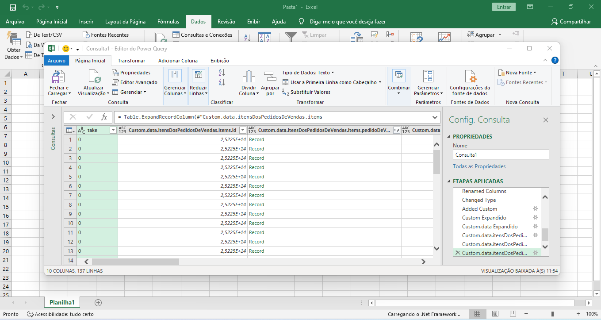Image resolution: width=601 pixels, height=320 pixels.
Task: Click the Agrupar por icon
Action: click(x=270, y=76)
